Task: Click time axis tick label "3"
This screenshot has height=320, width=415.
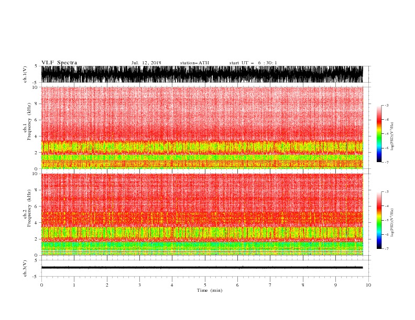Action: pos(139,285)
